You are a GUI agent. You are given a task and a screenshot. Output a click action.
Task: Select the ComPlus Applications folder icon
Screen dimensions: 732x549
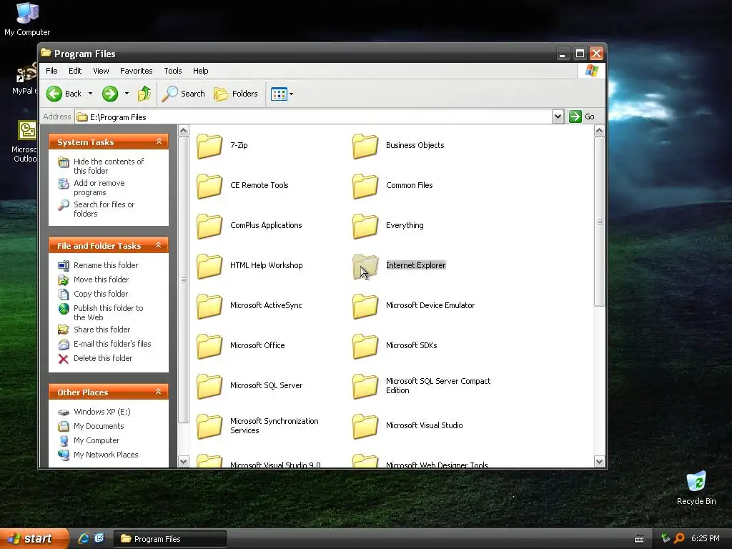click(209, 226)
